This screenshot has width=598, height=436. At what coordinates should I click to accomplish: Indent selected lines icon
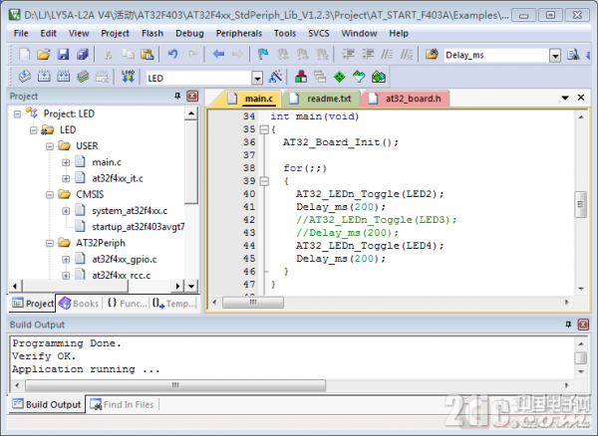point(348,55)
